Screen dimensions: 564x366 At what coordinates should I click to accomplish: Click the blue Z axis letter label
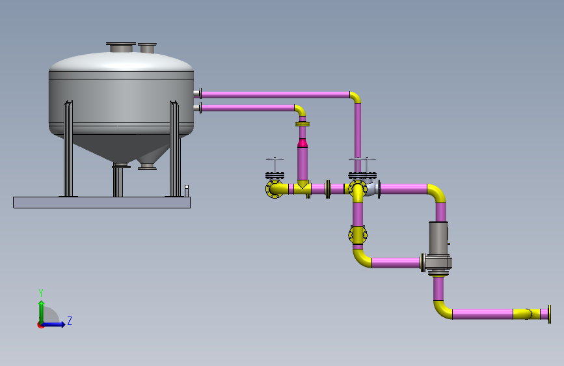click(x=70, y=320)
